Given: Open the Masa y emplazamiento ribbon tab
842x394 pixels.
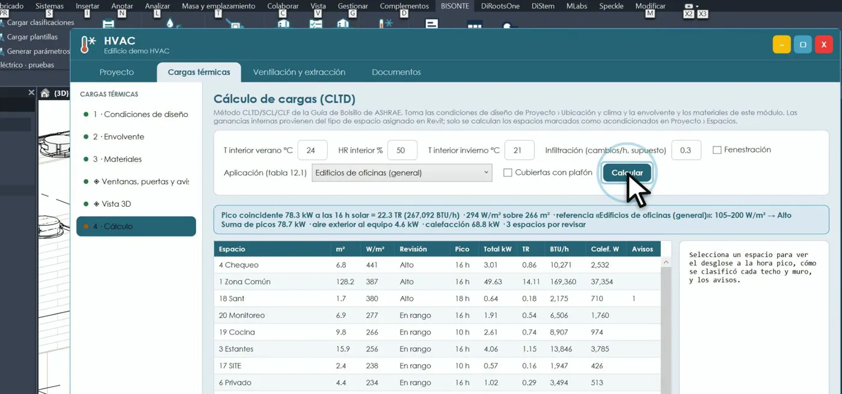Looking at the screenshot, I should pos(218,6).
